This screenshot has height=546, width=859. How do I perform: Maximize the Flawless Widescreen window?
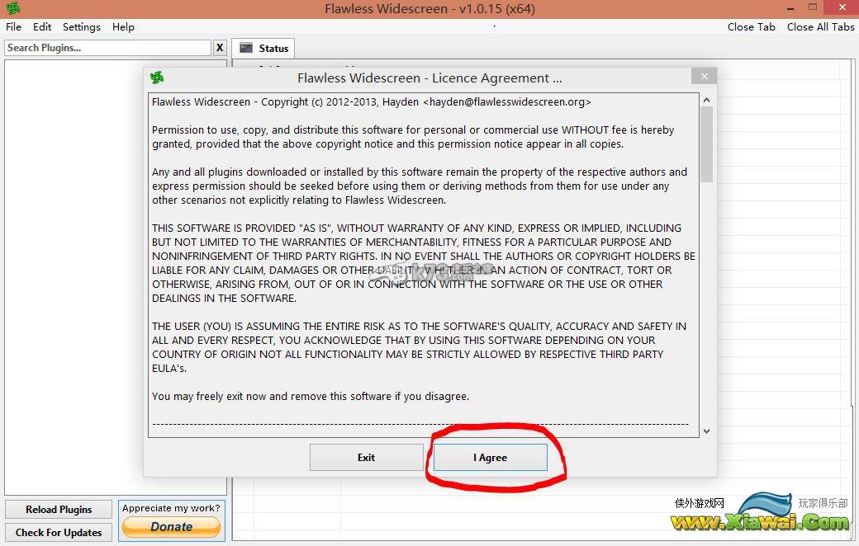click(813, 7)
